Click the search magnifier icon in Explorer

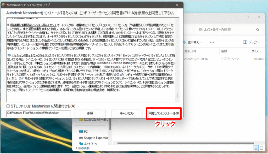point(258,30)
